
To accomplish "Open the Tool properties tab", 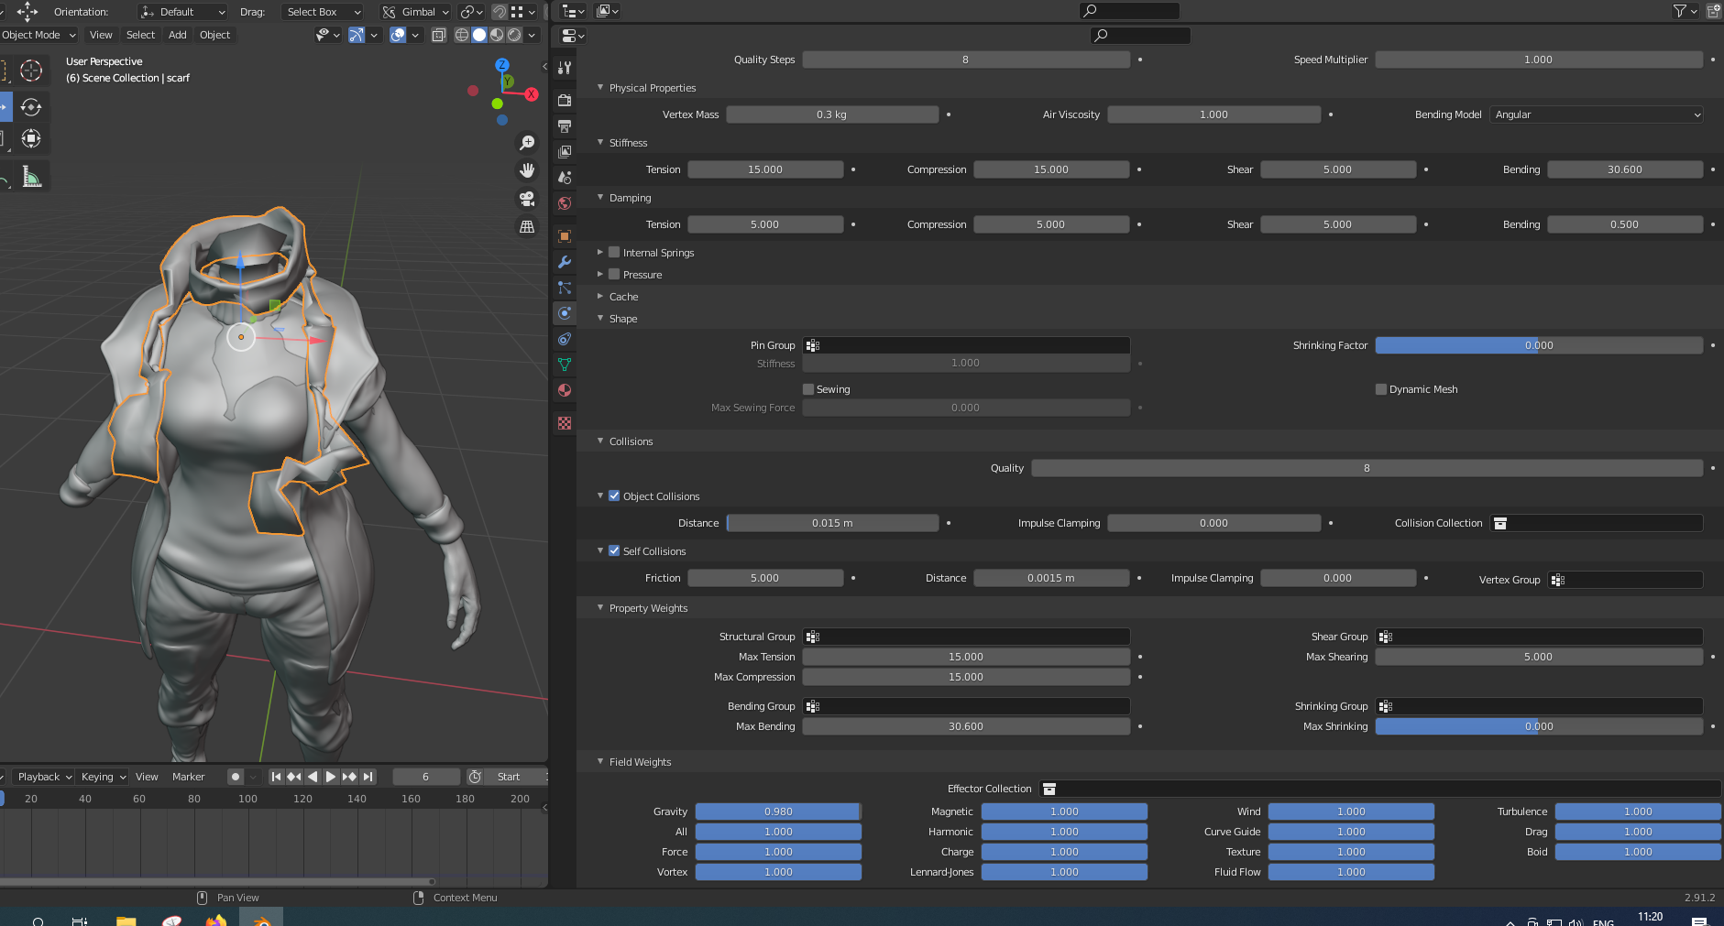I will (565, 68).
